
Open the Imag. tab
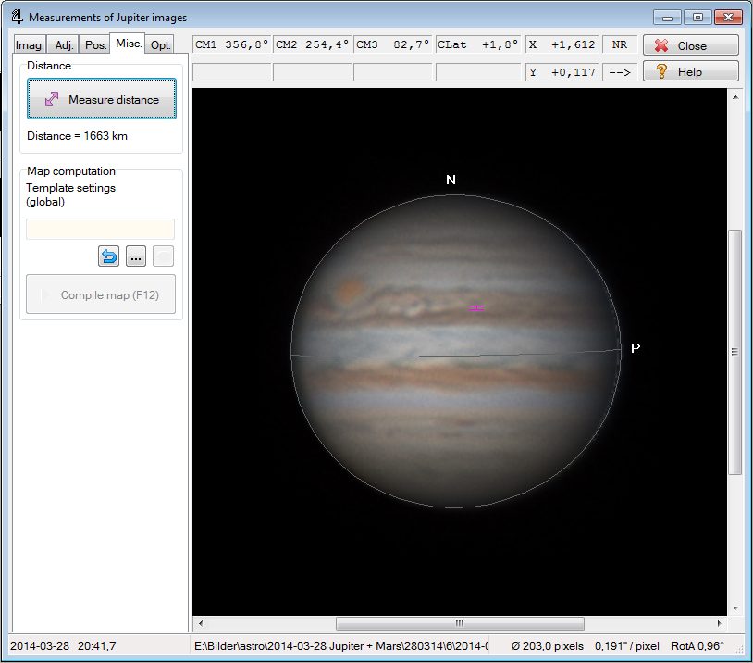point(30,44)
